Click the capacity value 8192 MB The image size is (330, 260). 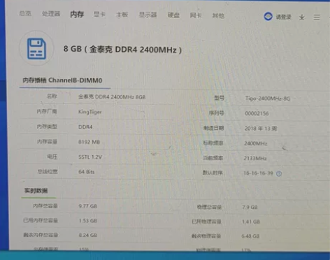tap(89, 142)
